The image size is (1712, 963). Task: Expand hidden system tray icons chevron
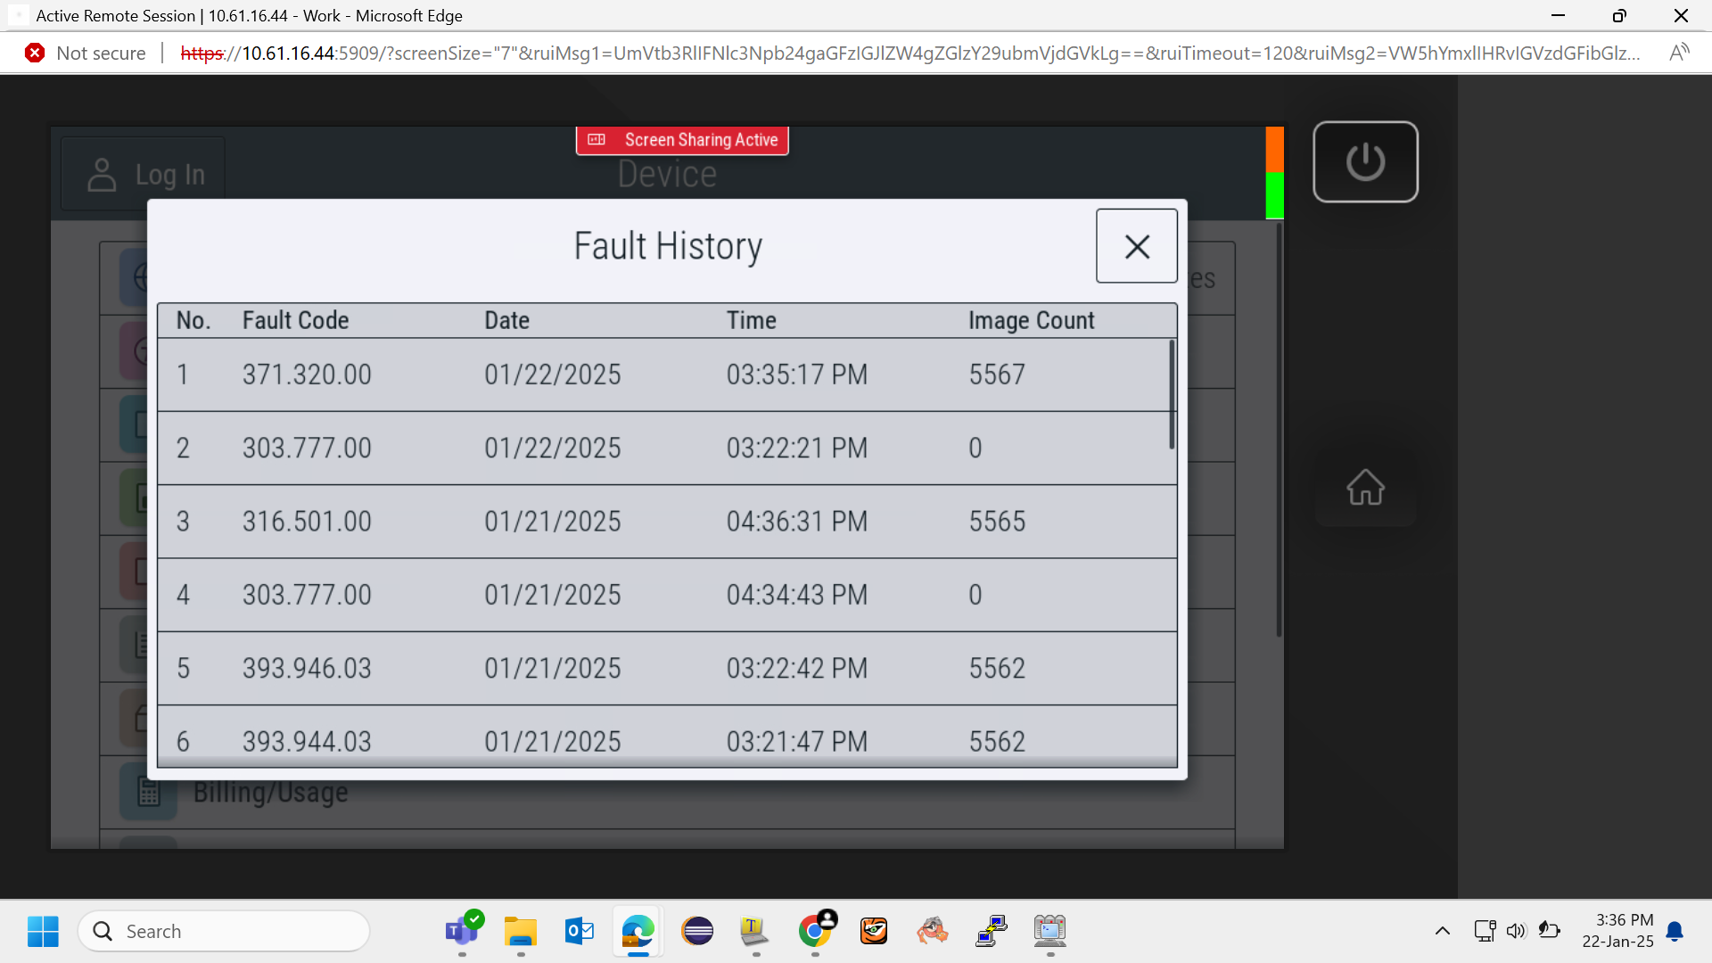tap(1442, 931)
